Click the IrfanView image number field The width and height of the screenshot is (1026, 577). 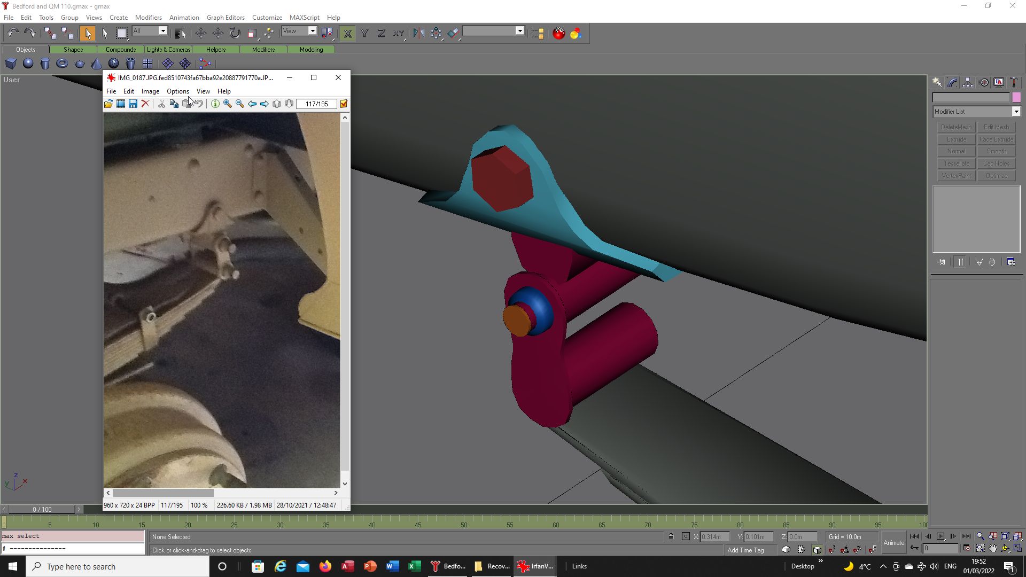(x=317, y=104)
